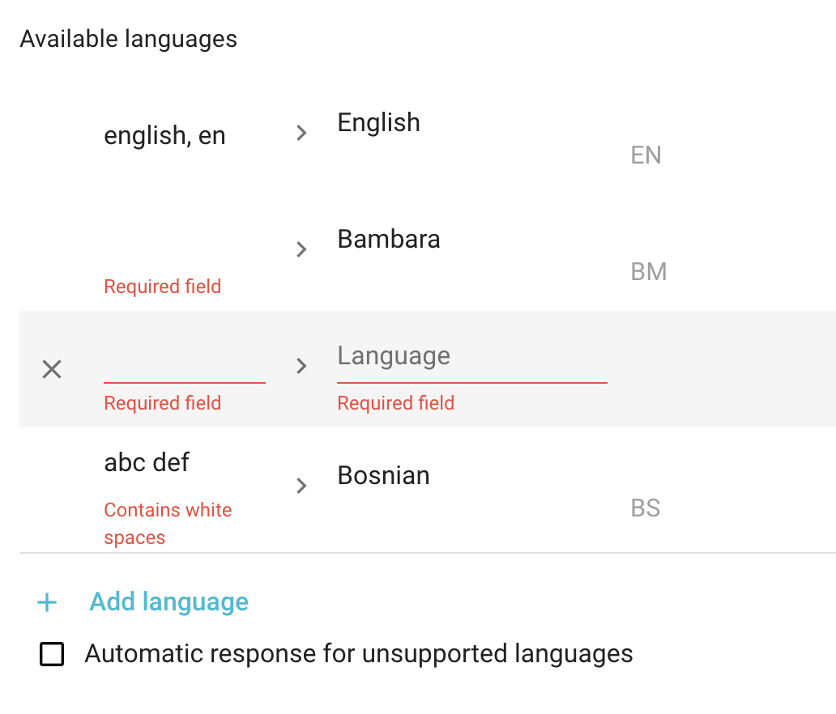Click the chevron next to Bambara
Viewport: 836px width, 714px height.
[301, 249]
